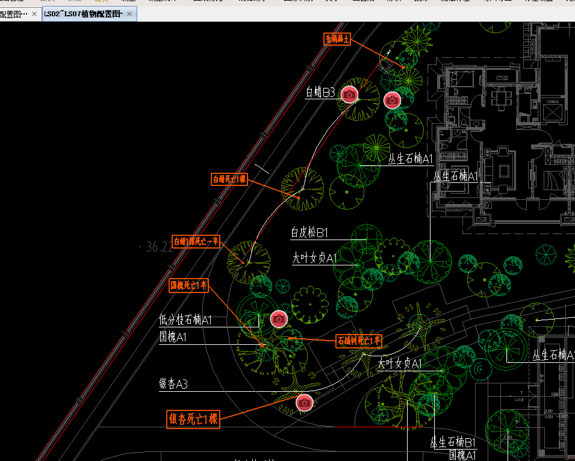Close the first 配置图 tab
The height and width of the screenshot is (461, 575).
[34, 14]
